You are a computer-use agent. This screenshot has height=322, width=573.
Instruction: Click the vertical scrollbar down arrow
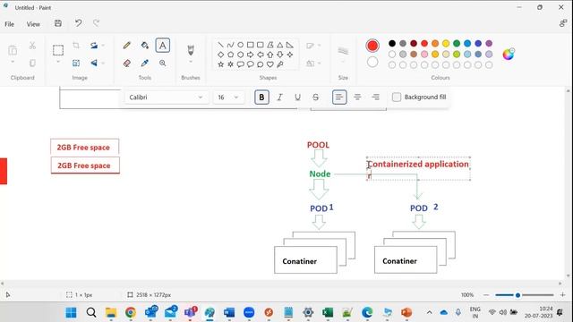click(x=569, y=275)
